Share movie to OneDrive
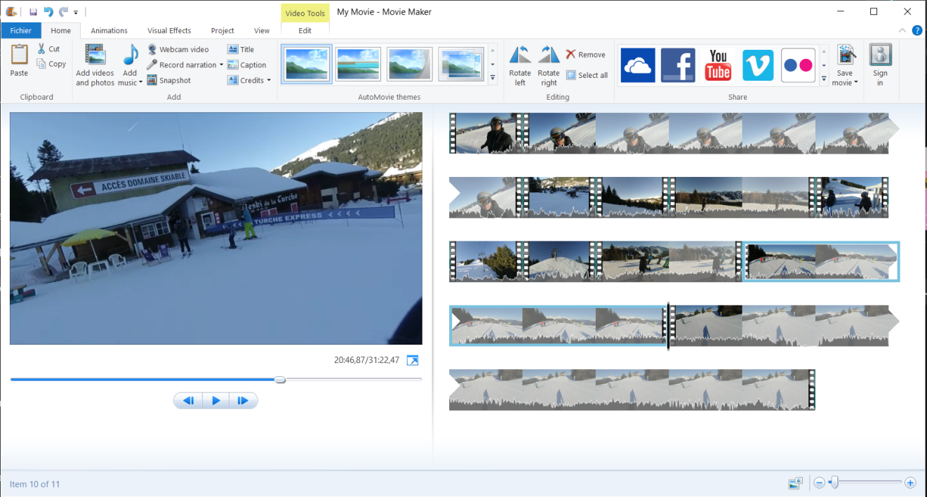Viewport: 927px width, 497px height. click(x=637, y=65)
